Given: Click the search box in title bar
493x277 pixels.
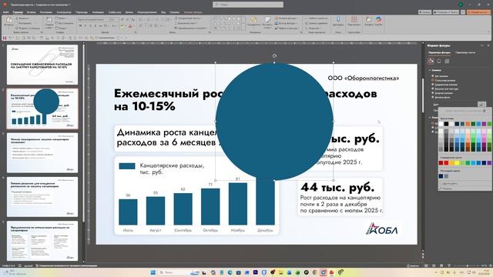Looking at the screenshot, I should [x=248, y=5].
